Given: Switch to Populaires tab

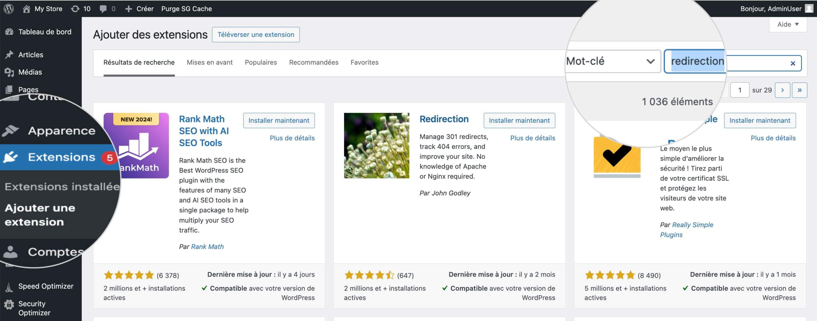Looking at the screenshot, I should pos(261,62).
